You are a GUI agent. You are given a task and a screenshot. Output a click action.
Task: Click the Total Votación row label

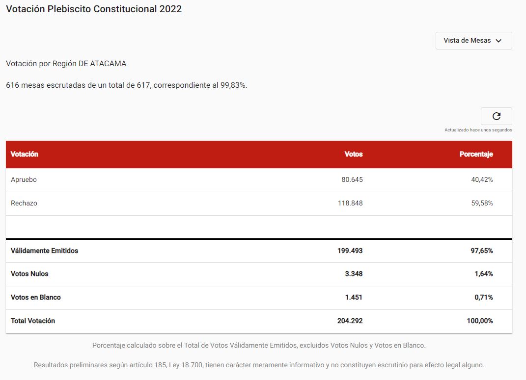pos(33,321)
